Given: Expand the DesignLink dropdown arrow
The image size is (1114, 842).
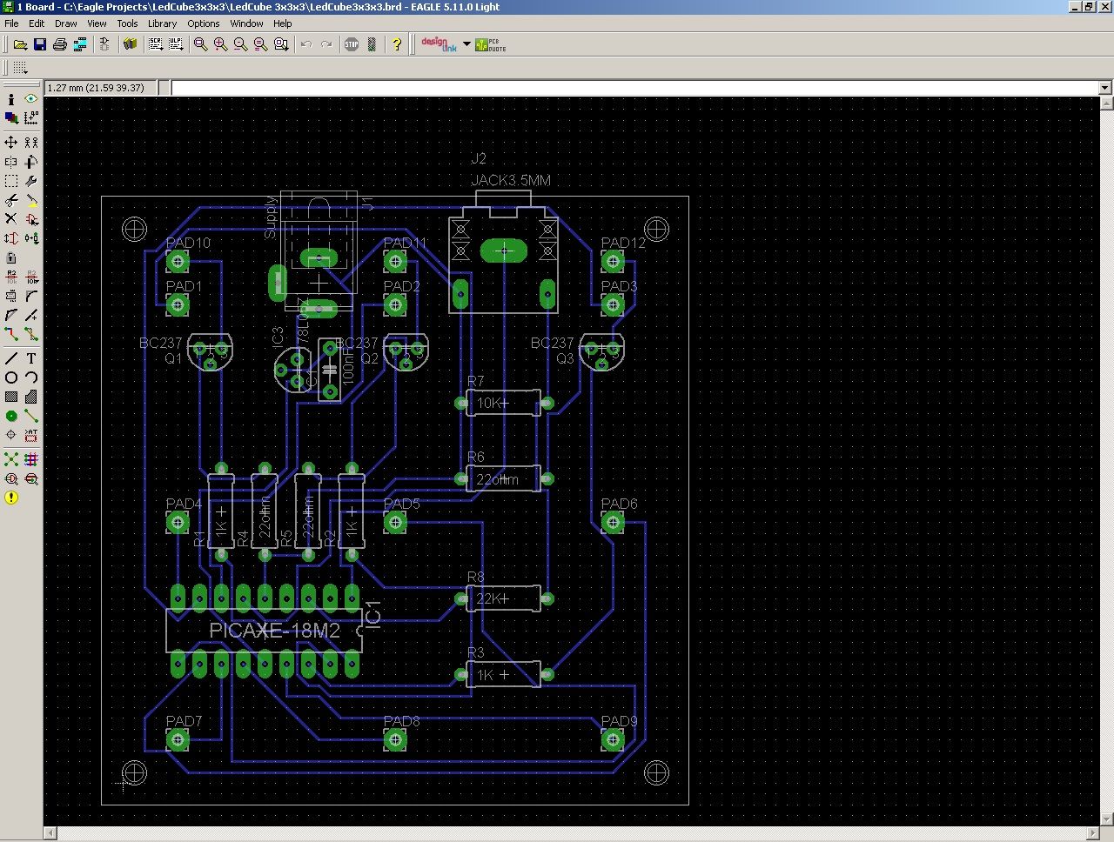Looking at the screenshot, I should point(466,44).
